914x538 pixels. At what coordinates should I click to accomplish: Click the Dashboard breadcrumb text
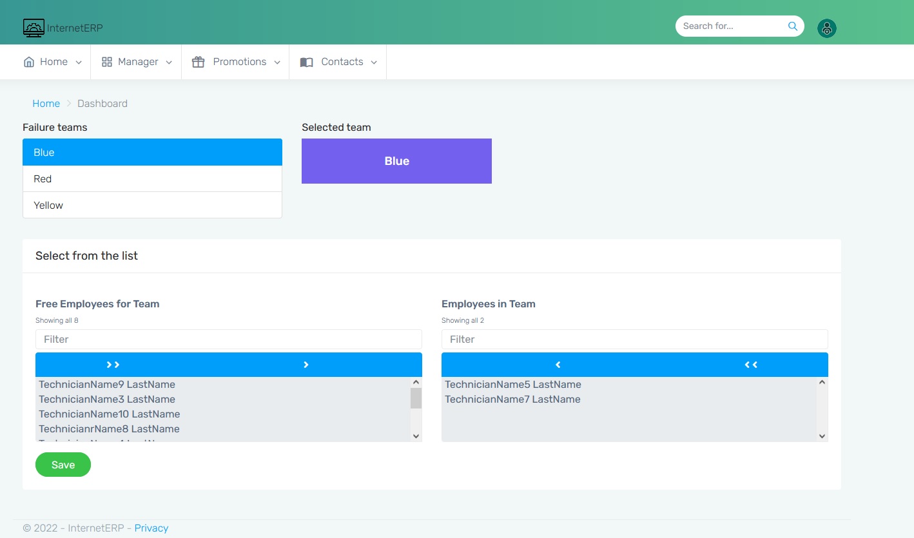click(102, 103)
